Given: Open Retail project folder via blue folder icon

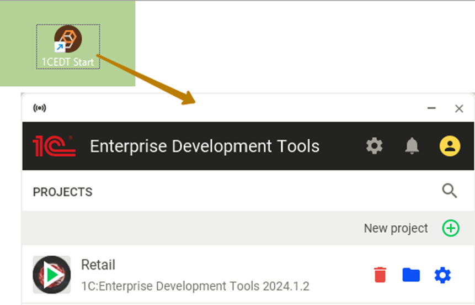Looking at the screenshot, I should pos(411,275).
